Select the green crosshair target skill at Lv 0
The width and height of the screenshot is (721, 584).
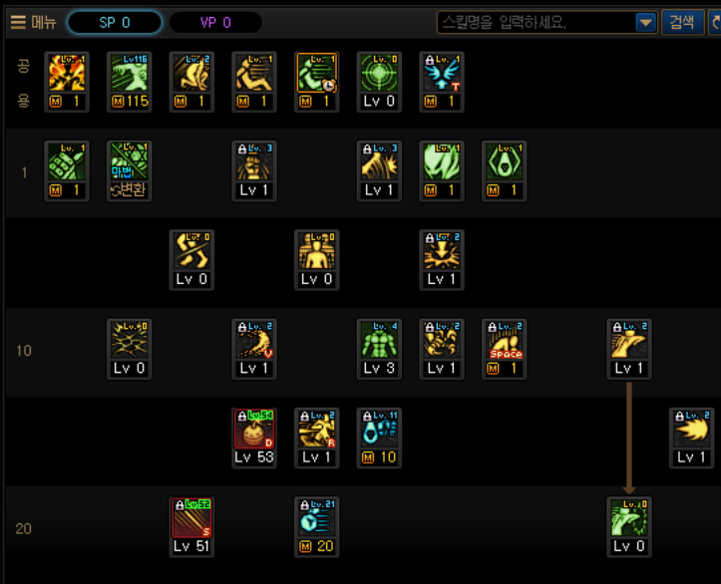coord(379,73)
